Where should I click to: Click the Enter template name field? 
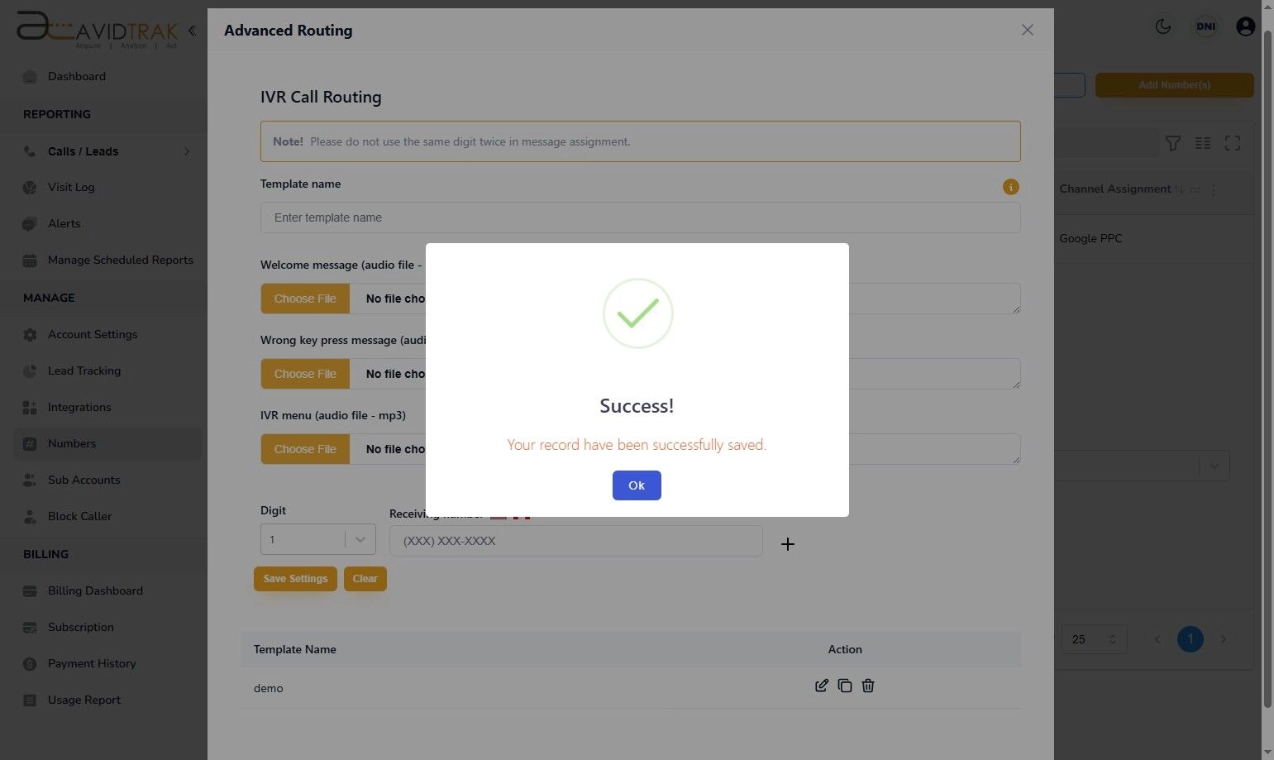[640, 217]
